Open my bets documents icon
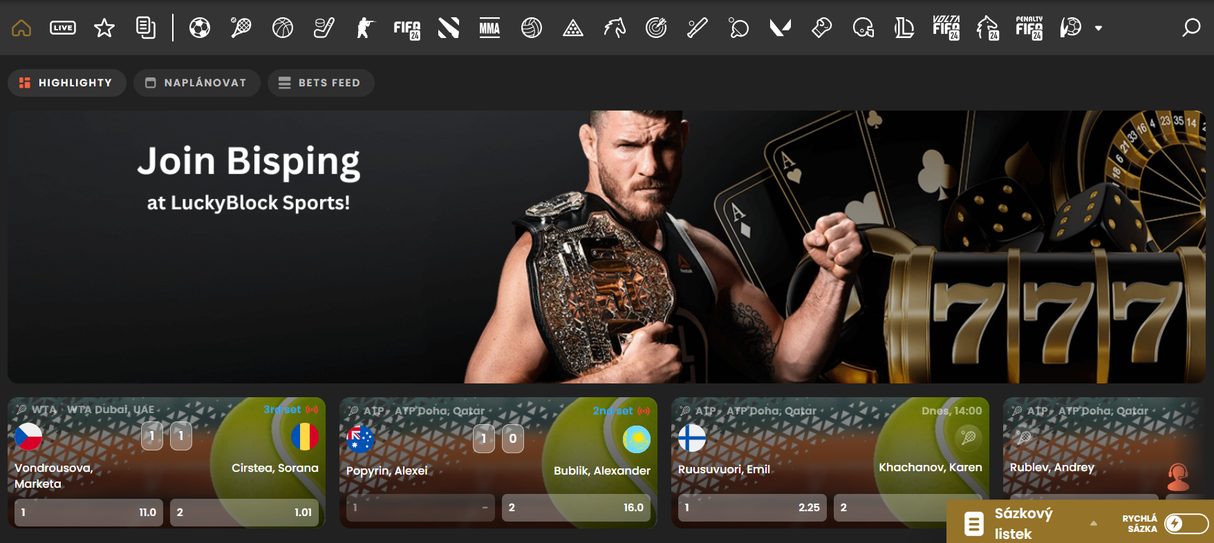The image size is (1214, 543). coord(146,28)
